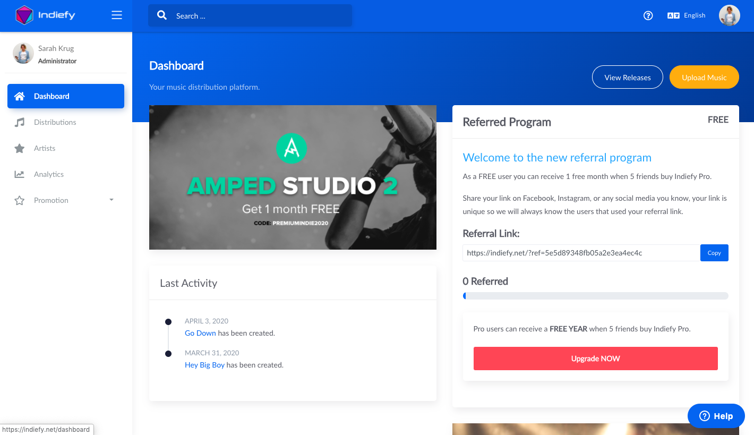Click the Upgrade NOW button
Screen dimensions: 754x435
[x=596, y=359]
